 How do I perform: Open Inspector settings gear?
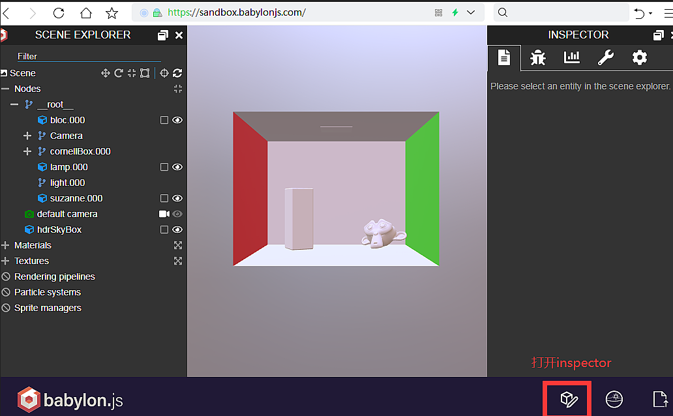pyautogui.click(x=640, y=57)
